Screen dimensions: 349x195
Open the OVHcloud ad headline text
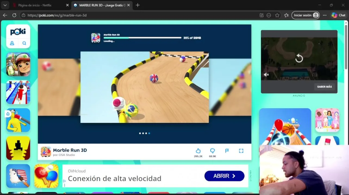(x=115, y=178)
